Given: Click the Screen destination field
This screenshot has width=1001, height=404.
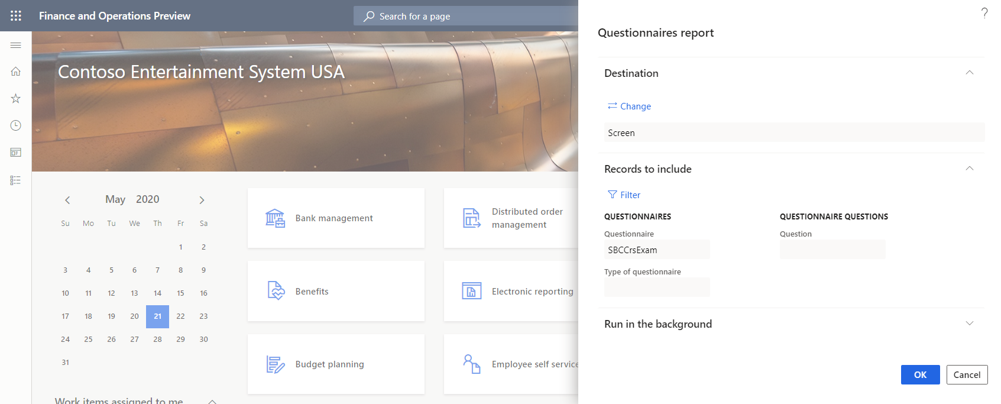Looking at the screenshot, I should (794, 132).
